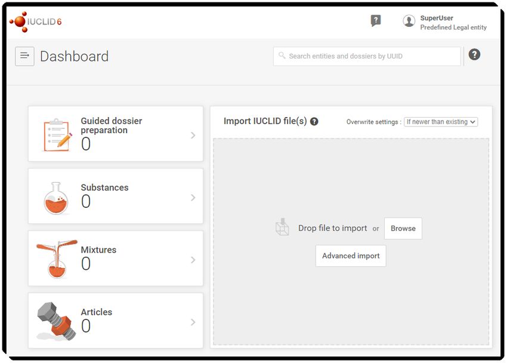
Task: Open the feedback speech bubble icon
Action: pyautogui.click(x=375, y=21)
